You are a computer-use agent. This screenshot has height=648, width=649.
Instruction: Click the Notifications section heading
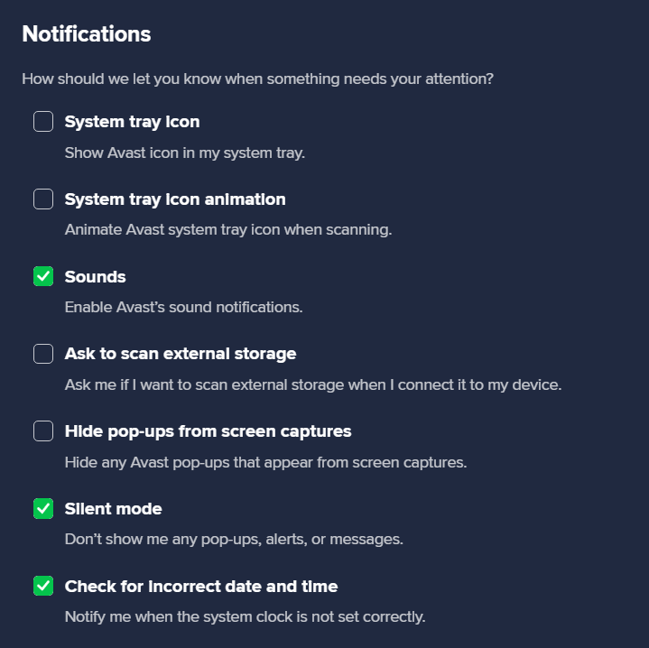coord(87,34)
